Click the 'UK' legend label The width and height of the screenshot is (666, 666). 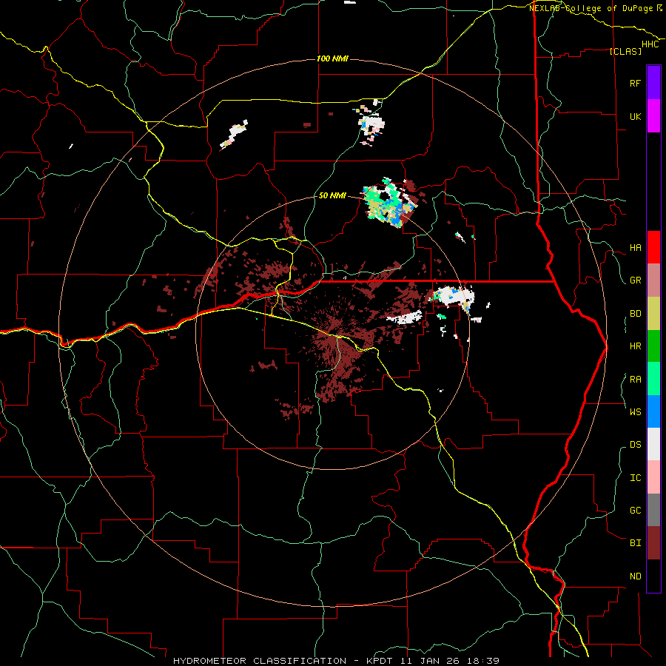click(635, 116)
